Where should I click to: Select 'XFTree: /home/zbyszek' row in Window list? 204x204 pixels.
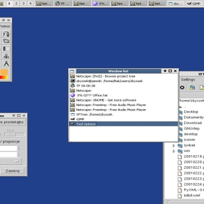123,114
